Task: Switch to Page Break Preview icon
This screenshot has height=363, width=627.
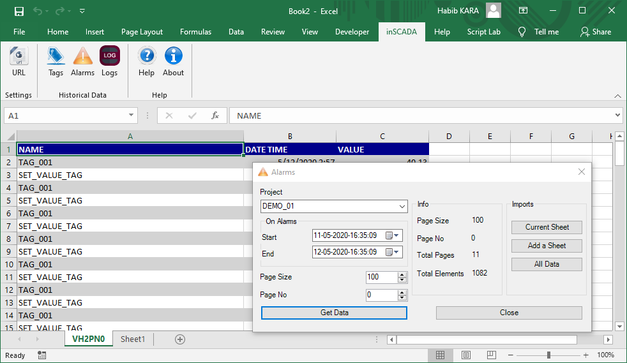Action: pyautogui.click(x=492, y=355)
